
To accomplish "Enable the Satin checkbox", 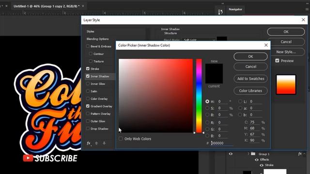I will pos(88,91).
